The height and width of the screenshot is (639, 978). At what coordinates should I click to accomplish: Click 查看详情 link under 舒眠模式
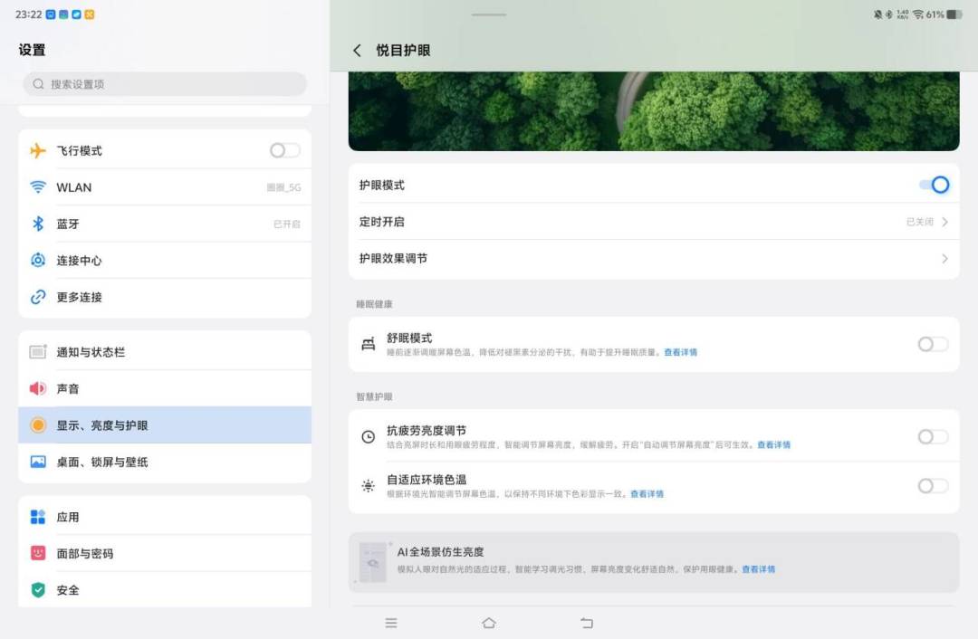[x=680, y=352]
